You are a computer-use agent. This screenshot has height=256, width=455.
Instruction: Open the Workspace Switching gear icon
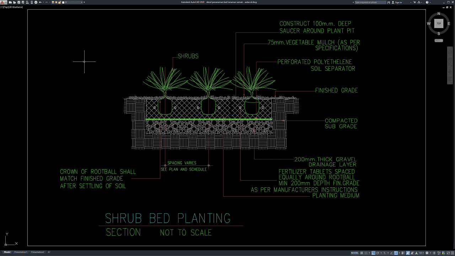pyautogui.click(x=427, y=253)
